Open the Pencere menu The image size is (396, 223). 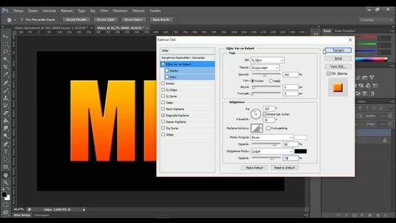coord(139,11)
